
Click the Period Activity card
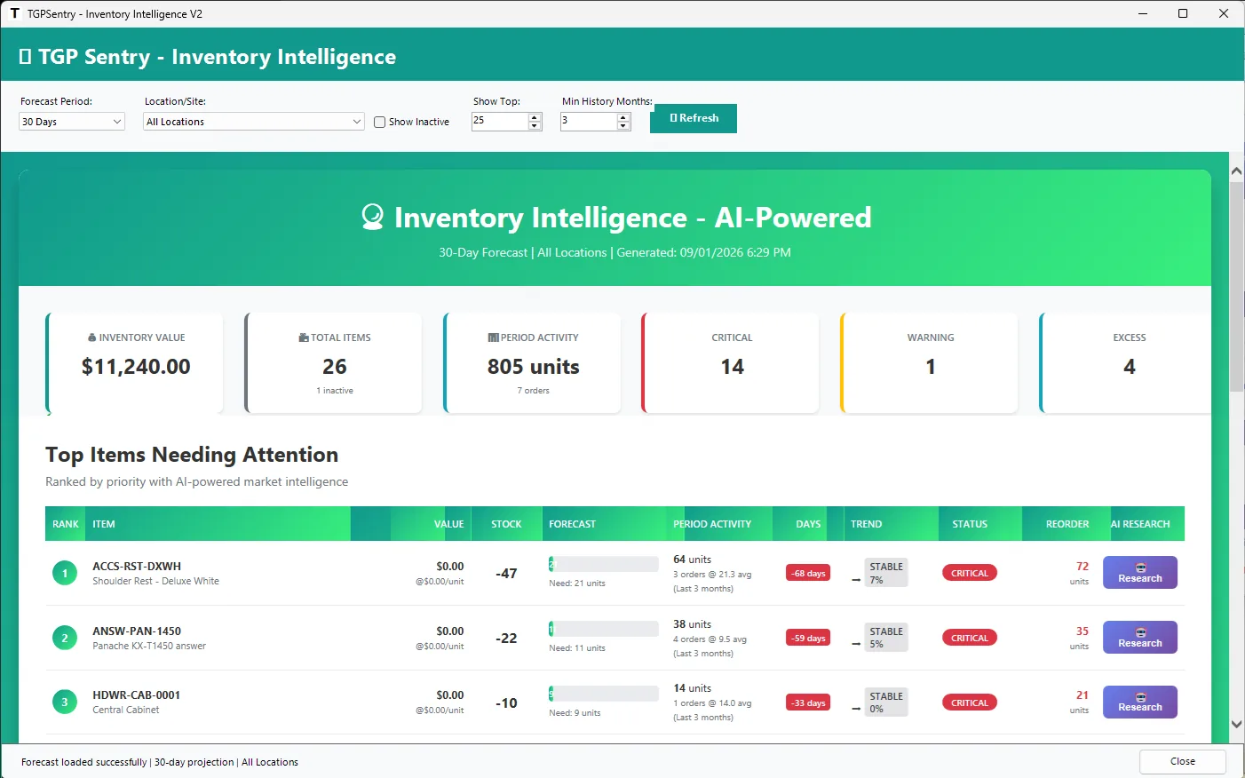533,363
